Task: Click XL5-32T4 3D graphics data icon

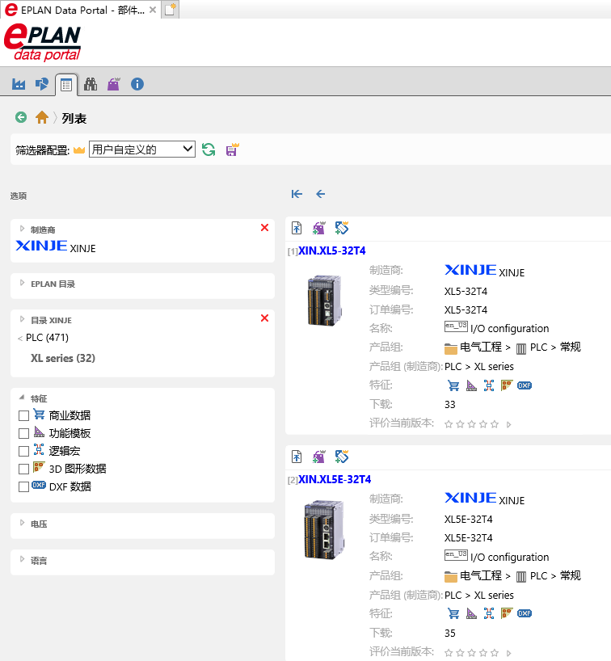Action: click(x=507, y=385)
